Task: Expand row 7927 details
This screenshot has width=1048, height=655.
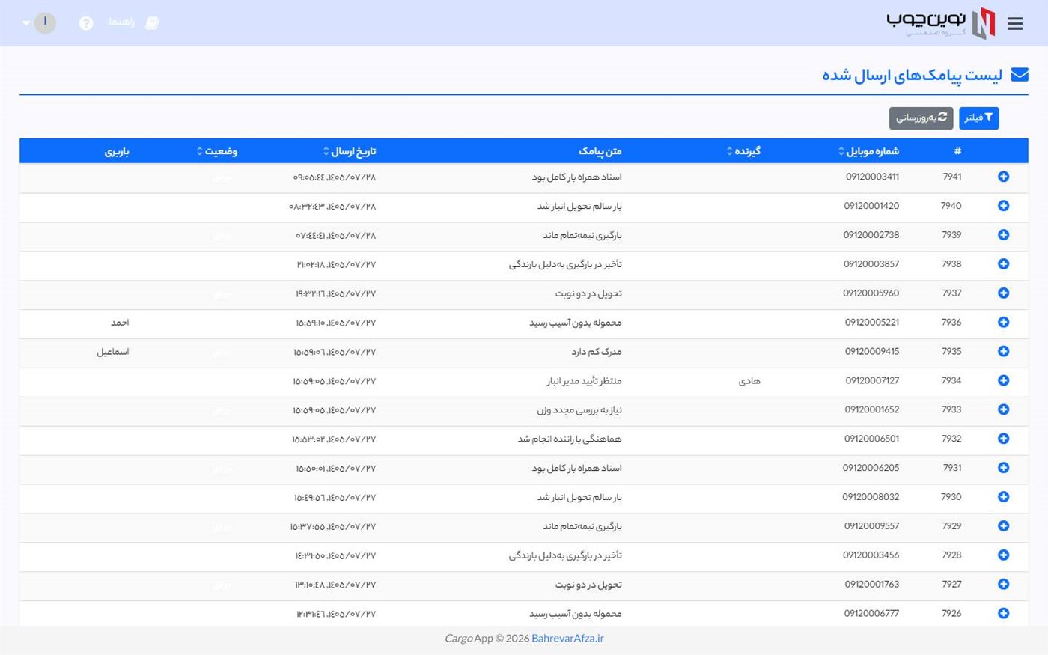Action: (1003, 585)
